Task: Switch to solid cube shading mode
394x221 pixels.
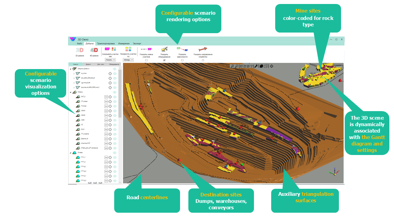Action: [x=261, y=66]
